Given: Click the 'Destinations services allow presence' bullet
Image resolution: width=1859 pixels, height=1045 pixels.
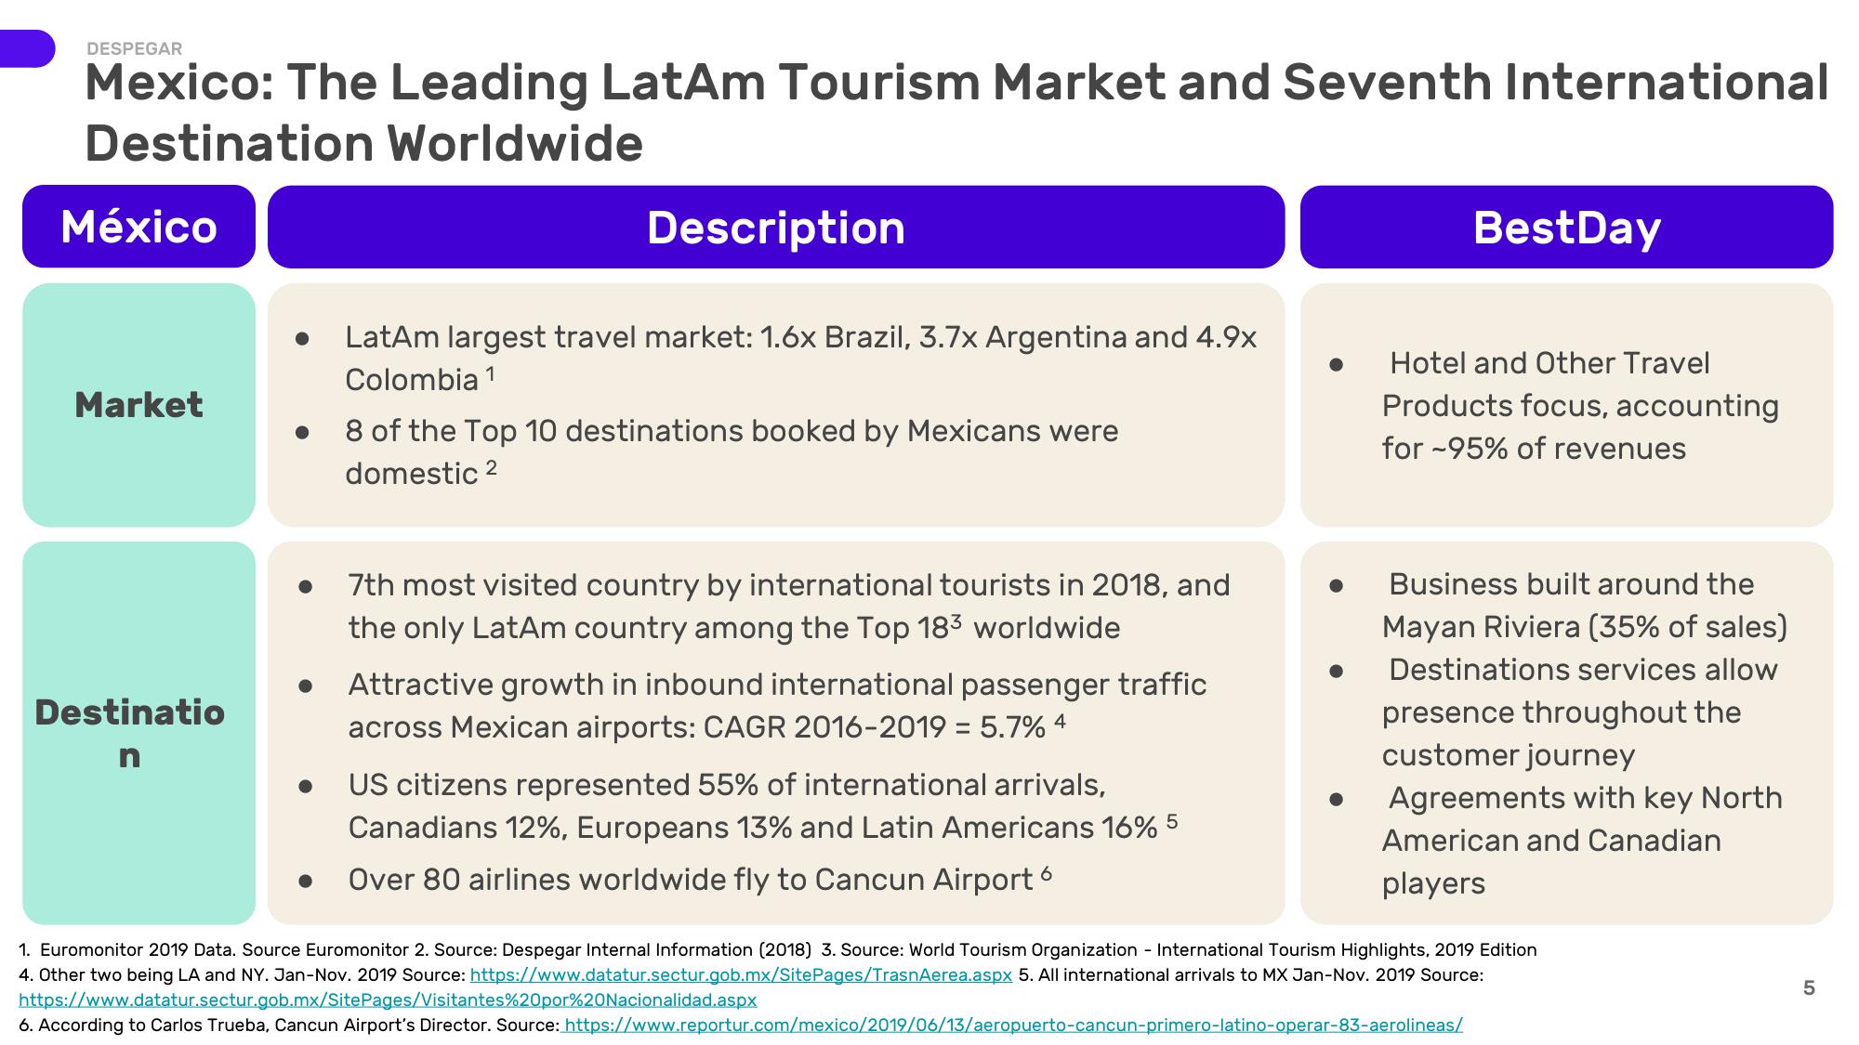Looking at the screenshot, I should coord(1580,712).
